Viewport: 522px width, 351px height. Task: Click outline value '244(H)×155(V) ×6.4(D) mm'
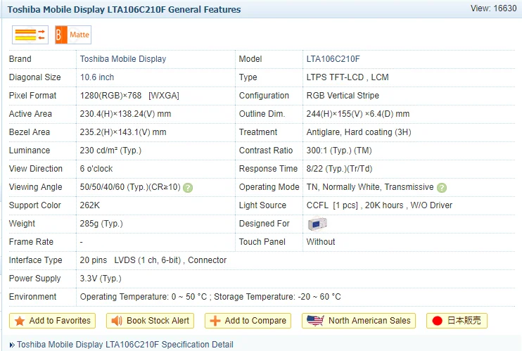[358, 114]
